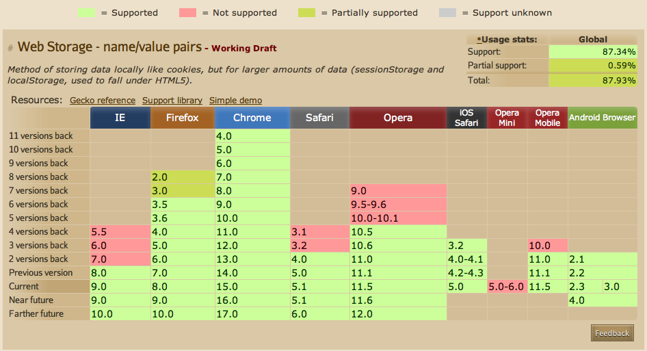The width and height of the screenshot is (647, 351).
Task: Select the Opera column header
Action: click(397, 118)
